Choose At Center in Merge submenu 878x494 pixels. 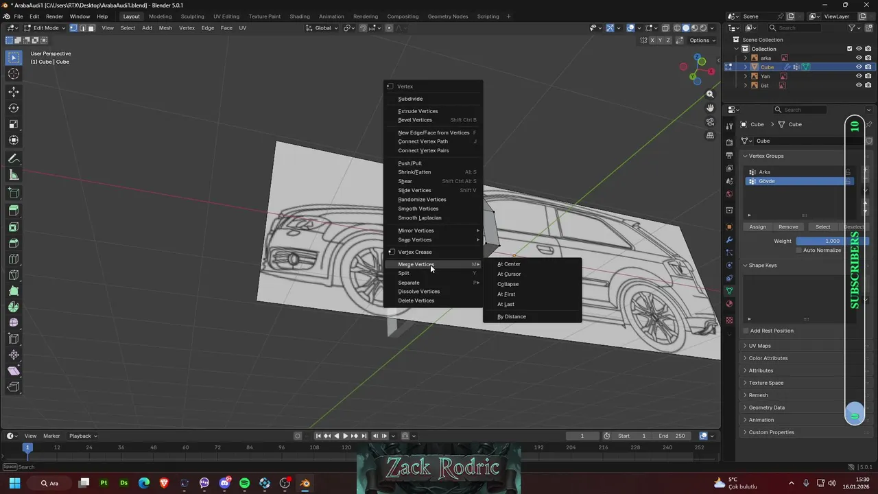coord(532,264)
